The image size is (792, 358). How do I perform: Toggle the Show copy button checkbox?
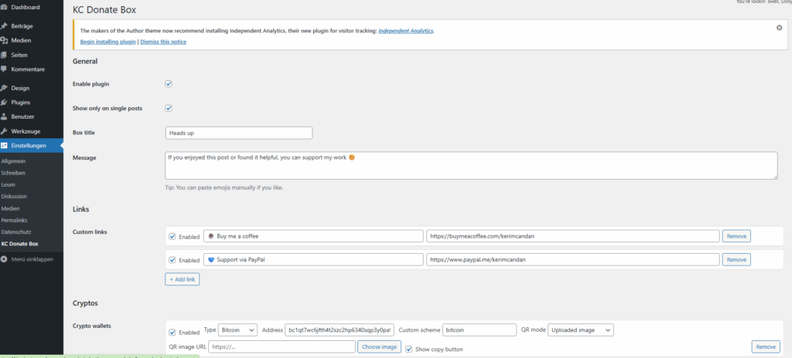click(x=409, y=349)
